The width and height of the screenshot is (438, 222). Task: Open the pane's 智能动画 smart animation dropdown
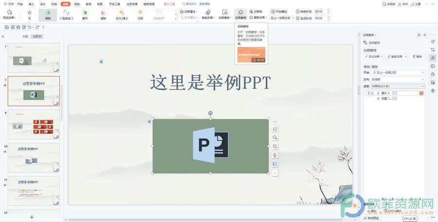point(396,56)
